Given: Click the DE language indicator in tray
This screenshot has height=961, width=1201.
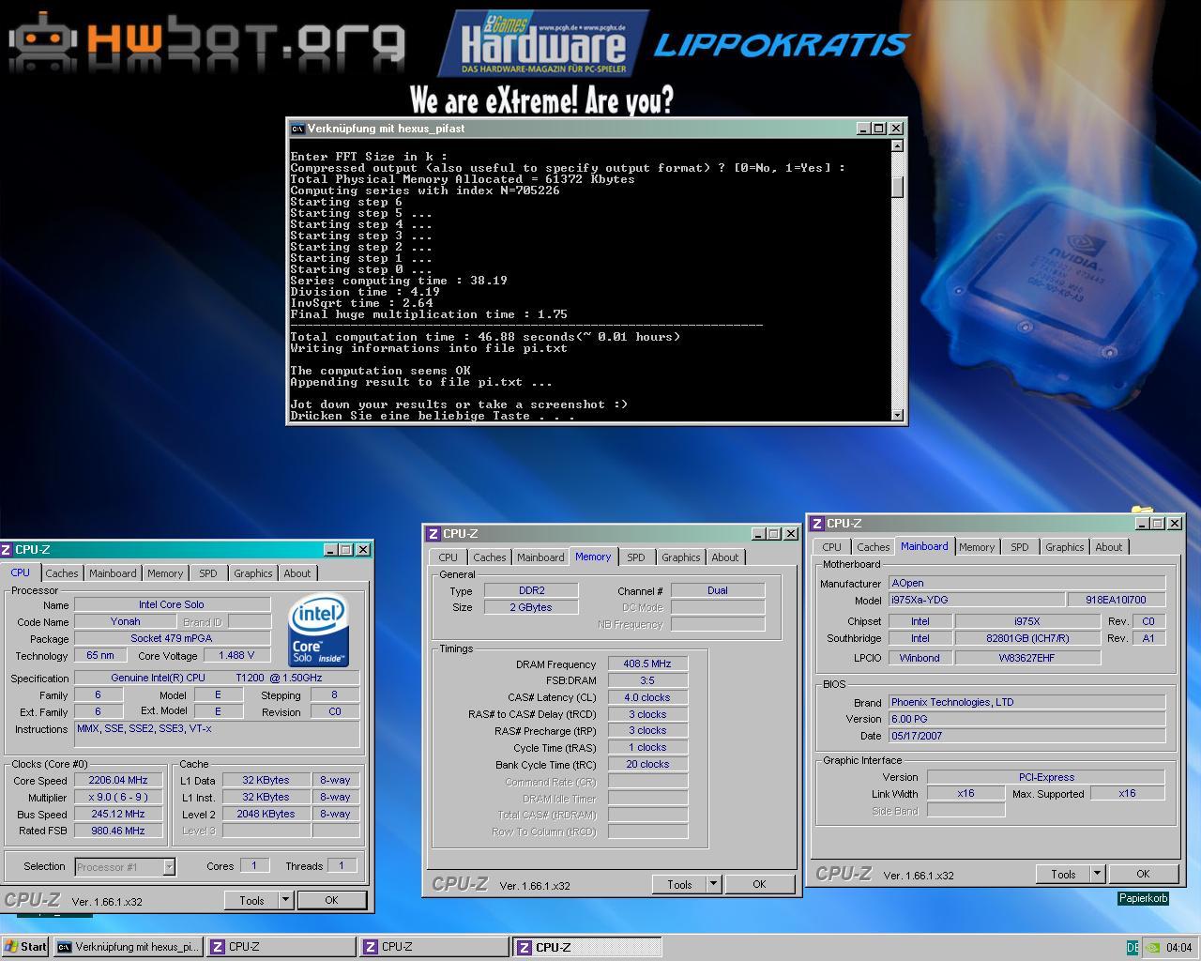Looking at the screenshot, I should coord(1133,947).
